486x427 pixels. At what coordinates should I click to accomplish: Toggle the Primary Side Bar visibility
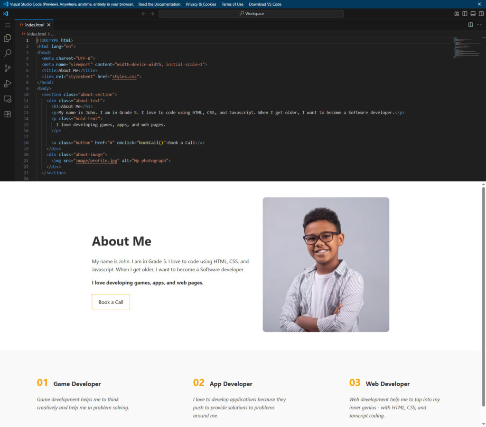(465, 14)
